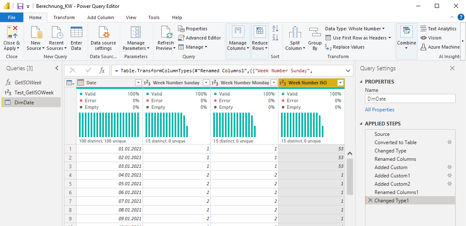This screenshot has width=466, height=226.
Task: Click the Refresh Preview icon
Action: click(165, 32)
